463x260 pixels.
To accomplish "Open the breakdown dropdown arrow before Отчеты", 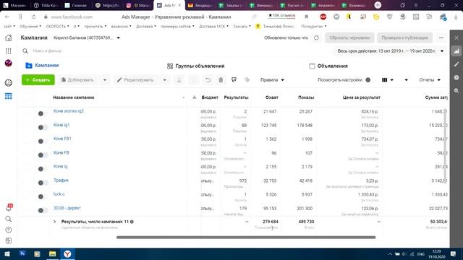I will 406,80.
